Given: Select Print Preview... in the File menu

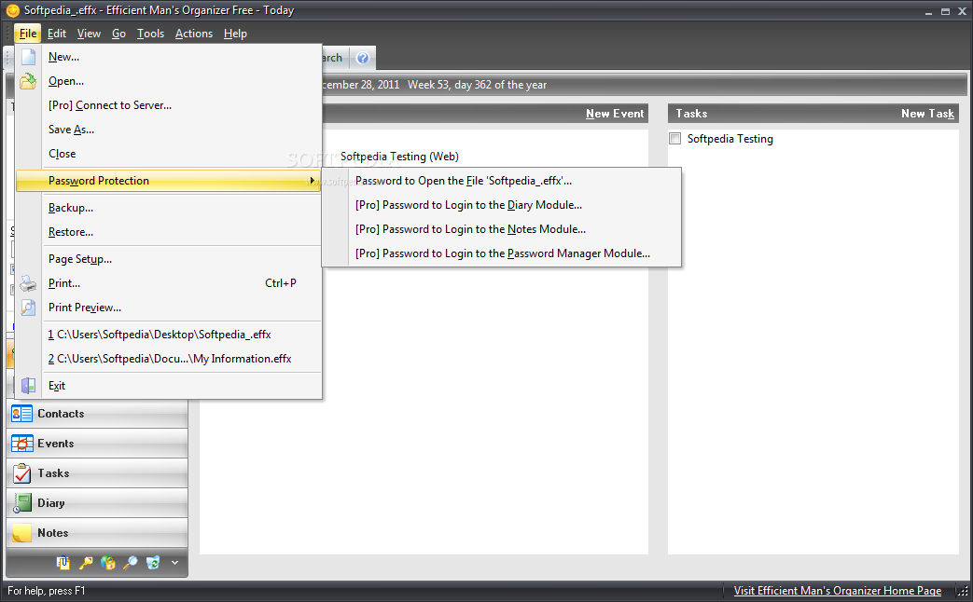Looking at the screenshot, I should click(169, 307).
